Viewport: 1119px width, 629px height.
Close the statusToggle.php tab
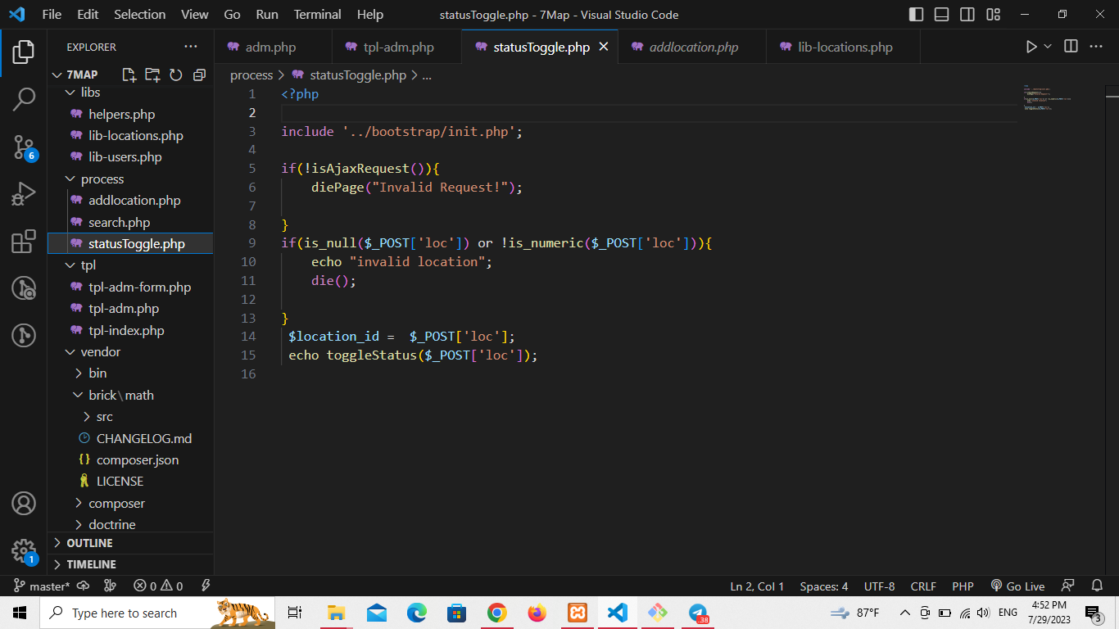[604, 47]
